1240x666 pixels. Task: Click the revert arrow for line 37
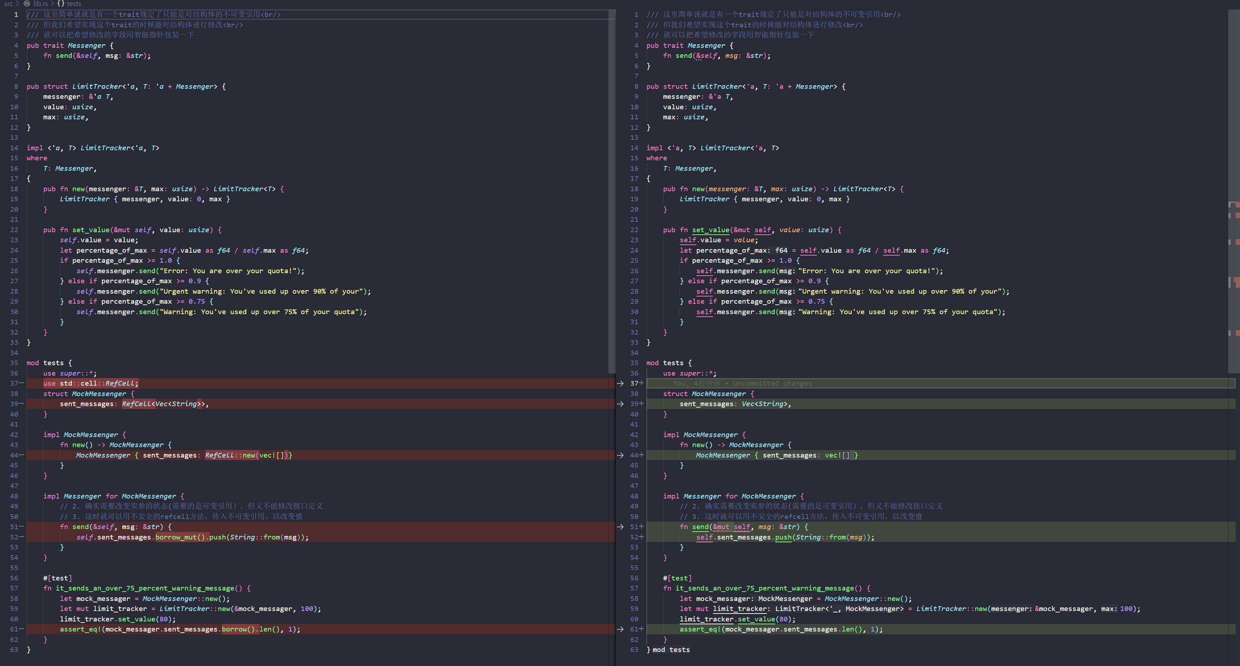click(620, 383)
